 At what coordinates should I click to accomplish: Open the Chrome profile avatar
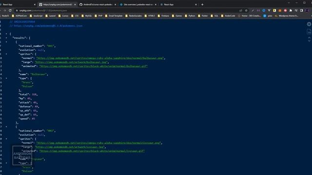tap(307, 10)
